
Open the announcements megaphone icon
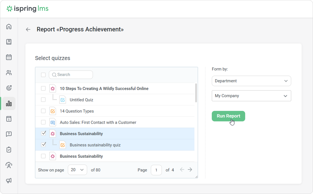coord(9,181)
